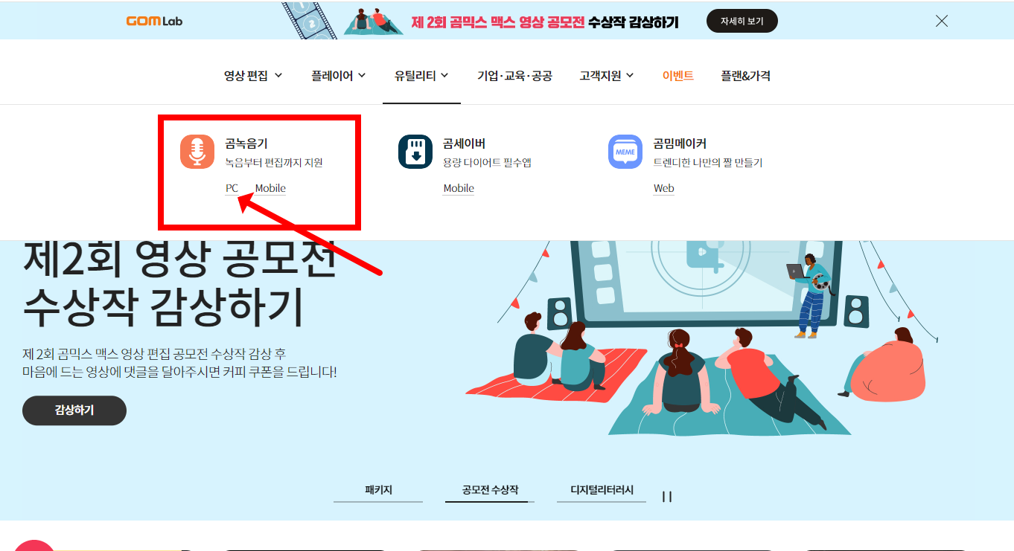The width and height of the screenshot is (1014, 551).
Task: Expand the 영상 편집 dropdown
Action: coord(253,75)
